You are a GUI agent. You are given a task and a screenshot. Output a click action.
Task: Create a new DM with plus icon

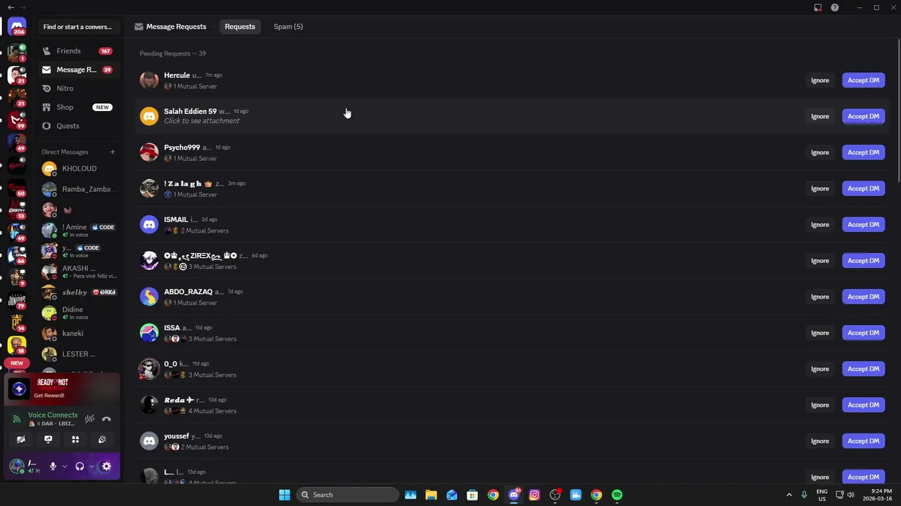click(112, 152)
